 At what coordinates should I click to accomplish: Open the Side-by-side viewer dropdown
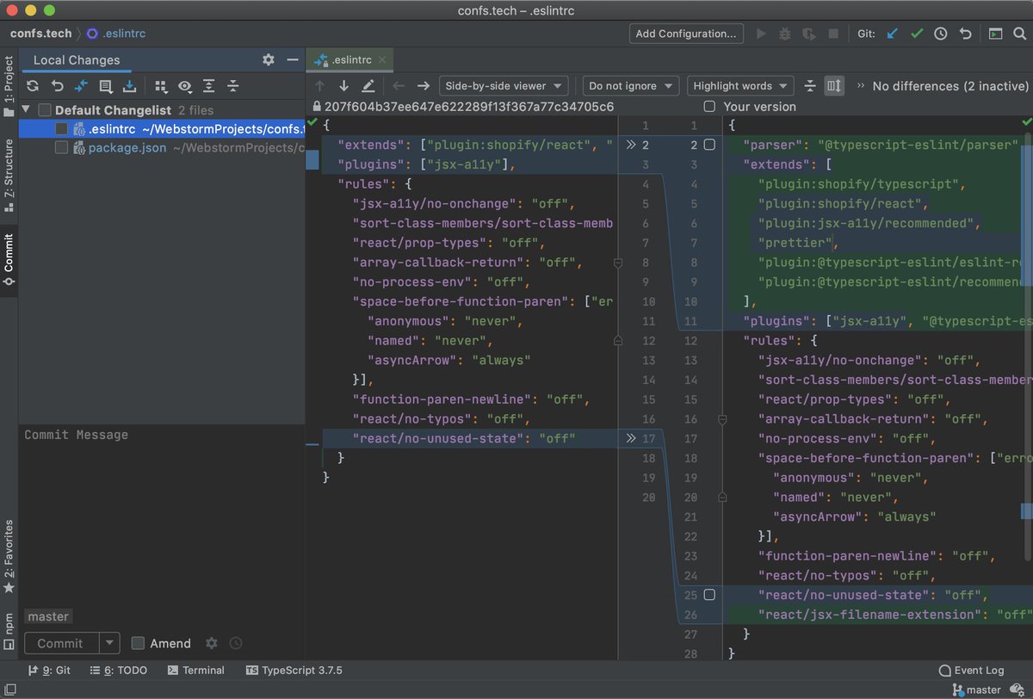(504, 85)
